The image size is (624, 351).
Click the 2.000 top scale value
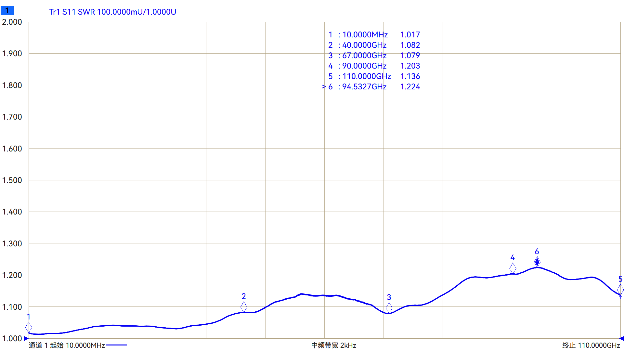click(x=12, y=22)
